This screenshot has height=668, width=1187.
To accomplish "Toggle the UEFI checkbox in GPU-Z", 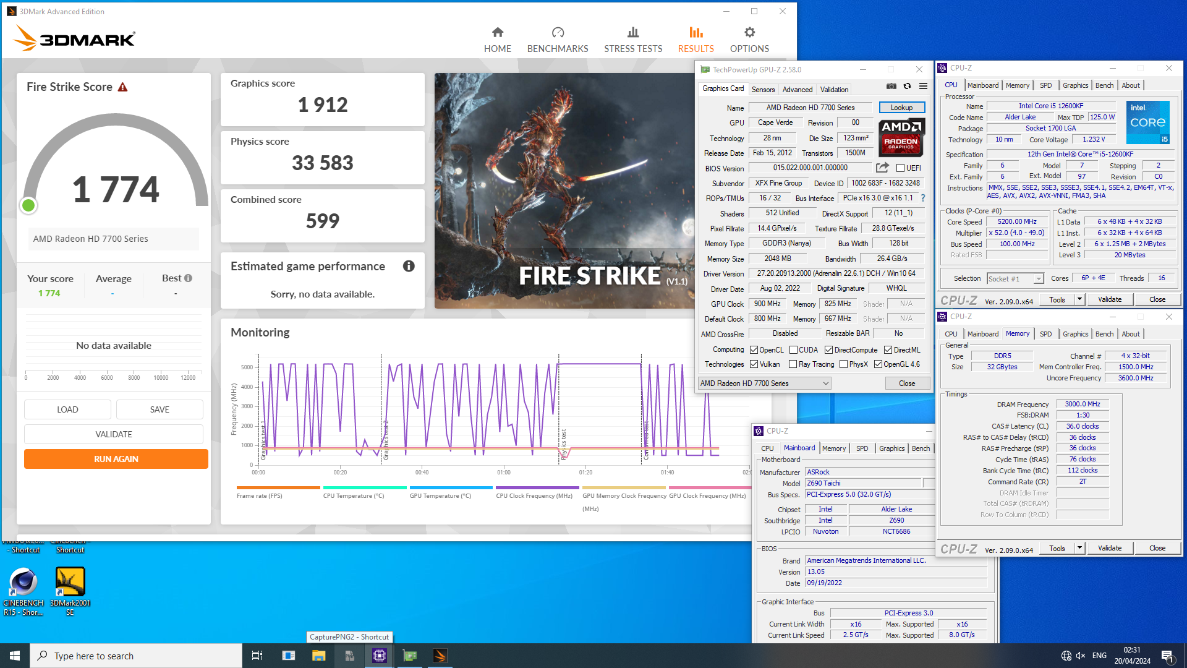I will tap(900, 168).
